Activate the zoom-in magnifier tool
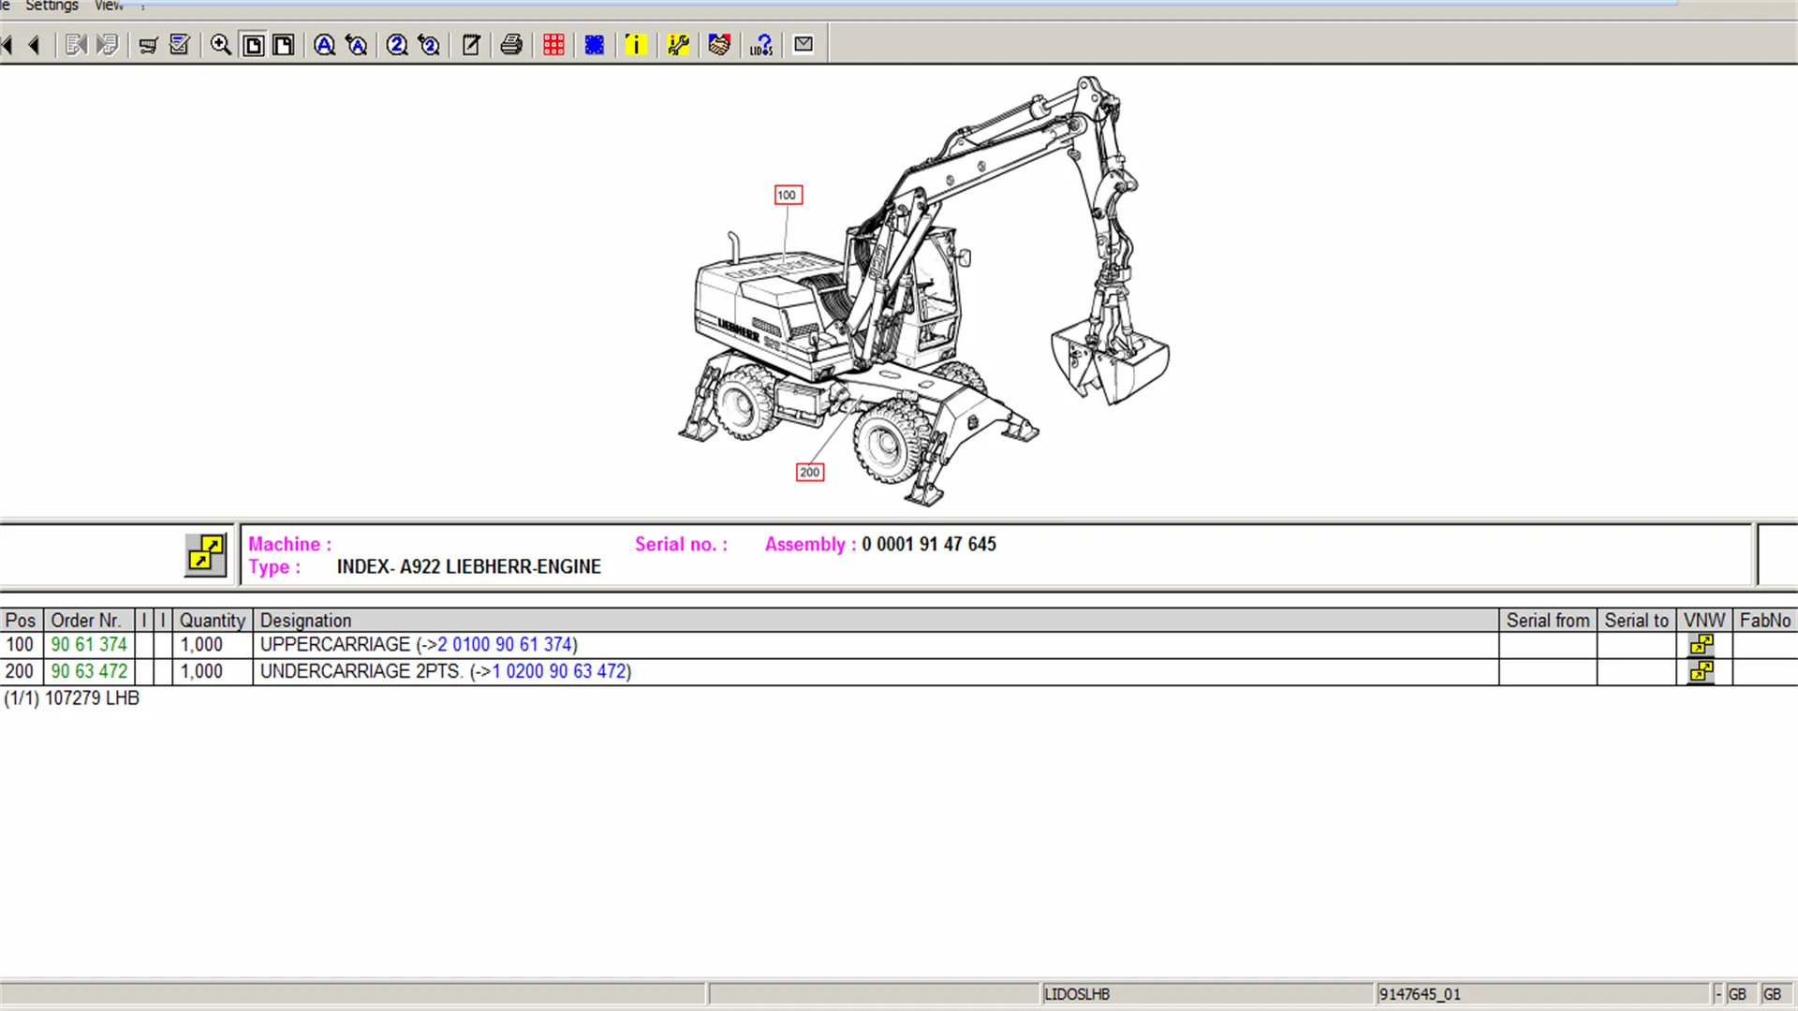This screenshot has height=1011, width=1798. pyautogui.click(x=221, y=45)
